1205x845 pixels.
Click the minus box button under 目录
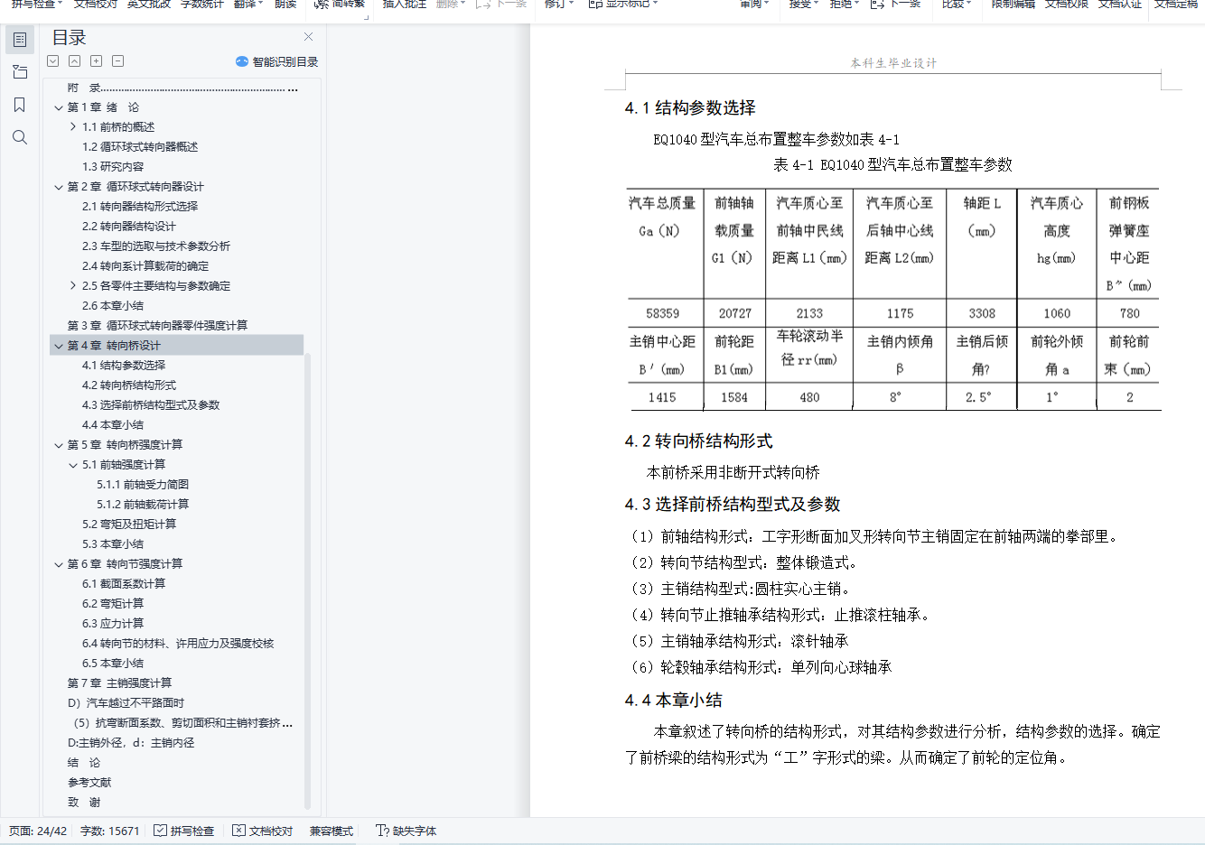tap(118, 61)
